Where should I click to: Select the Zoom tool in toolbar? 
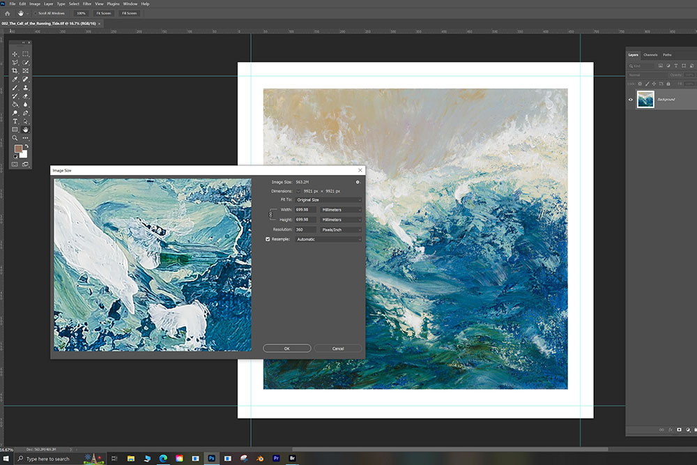coord(15,138)
